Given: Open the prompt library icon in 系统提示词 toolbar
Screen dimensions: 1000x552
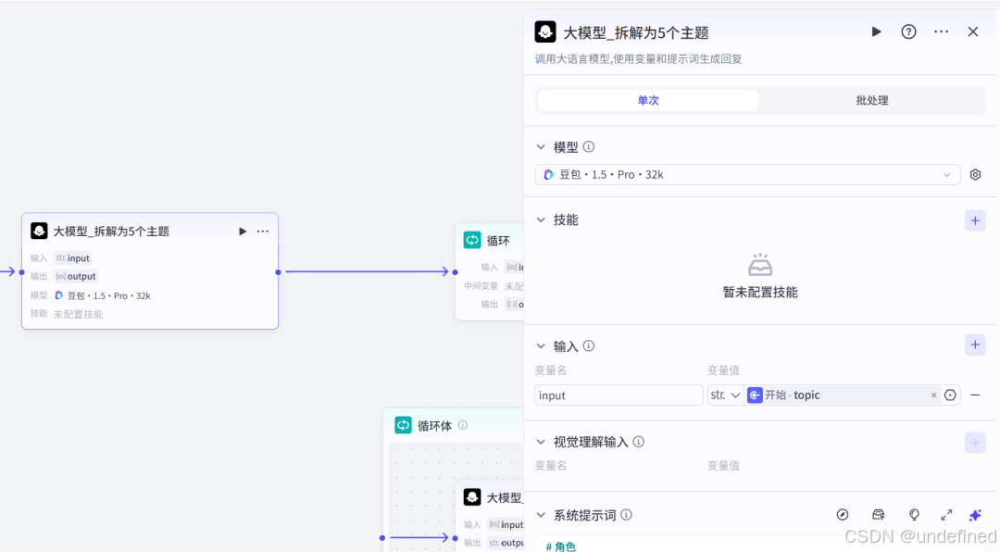Looking at the screenshot, I should (x=878, y=515).
